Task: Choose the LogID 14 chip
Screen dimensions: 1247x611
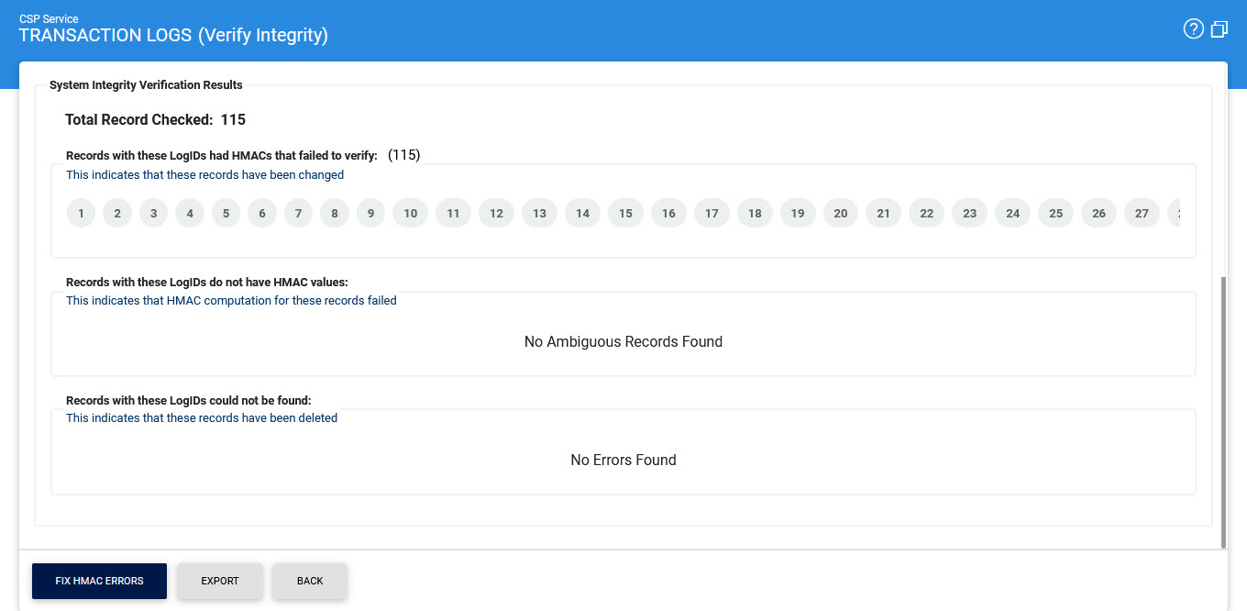Action: [x=582, y=214]
